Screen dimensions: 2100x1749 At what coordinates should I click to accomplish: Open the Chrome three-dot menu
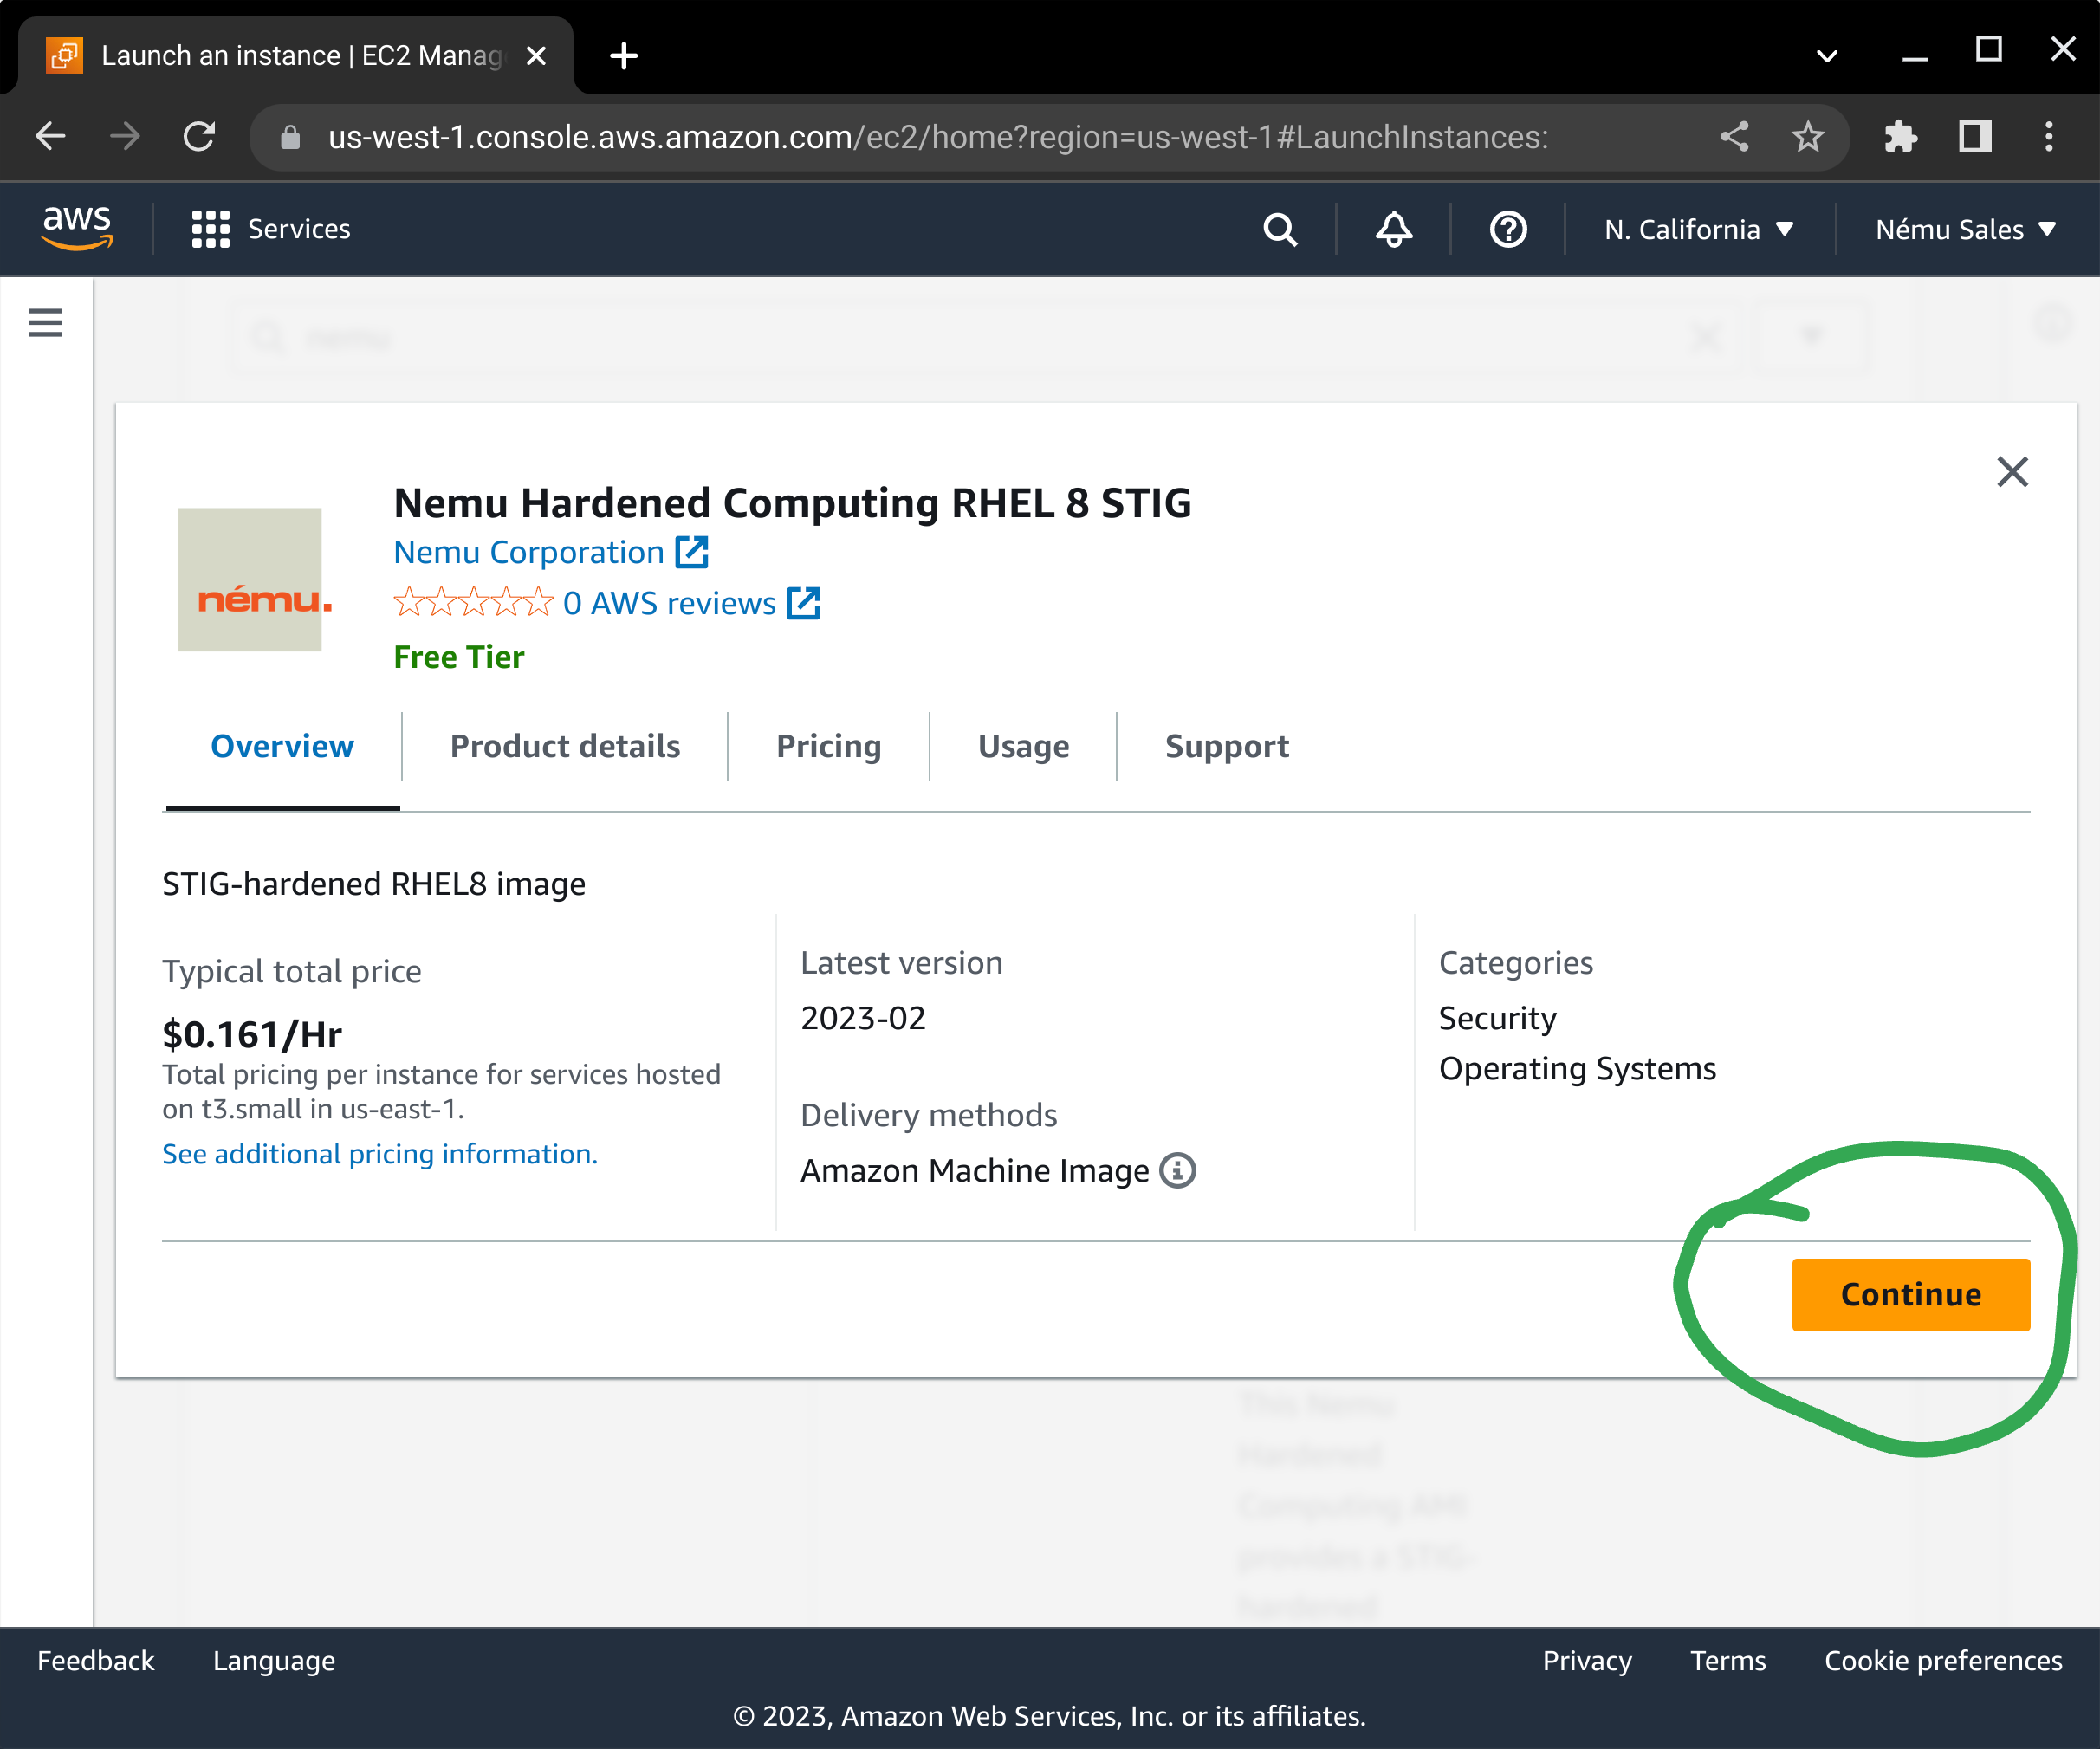(2049, 136)
